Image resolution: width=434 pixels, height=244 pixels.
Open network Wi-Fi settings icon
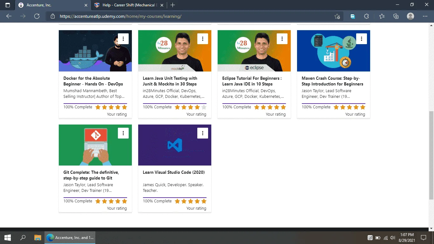coord(386,238)
